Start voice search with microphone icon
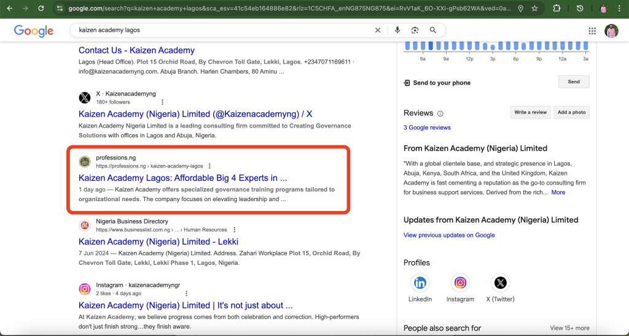The height and width of the screenshot is (336, 629). pyautogui.click(x=397, y=30)
